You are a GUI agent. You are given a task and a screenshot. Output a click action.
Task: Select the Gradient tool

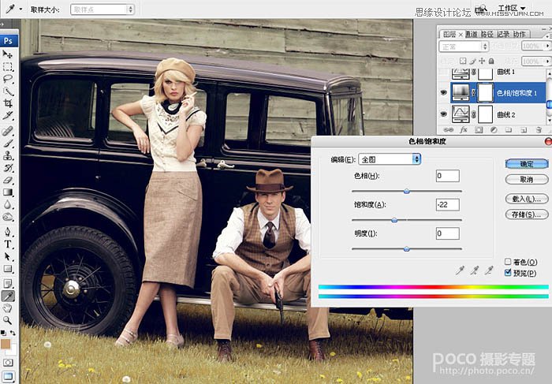(7, 192)
